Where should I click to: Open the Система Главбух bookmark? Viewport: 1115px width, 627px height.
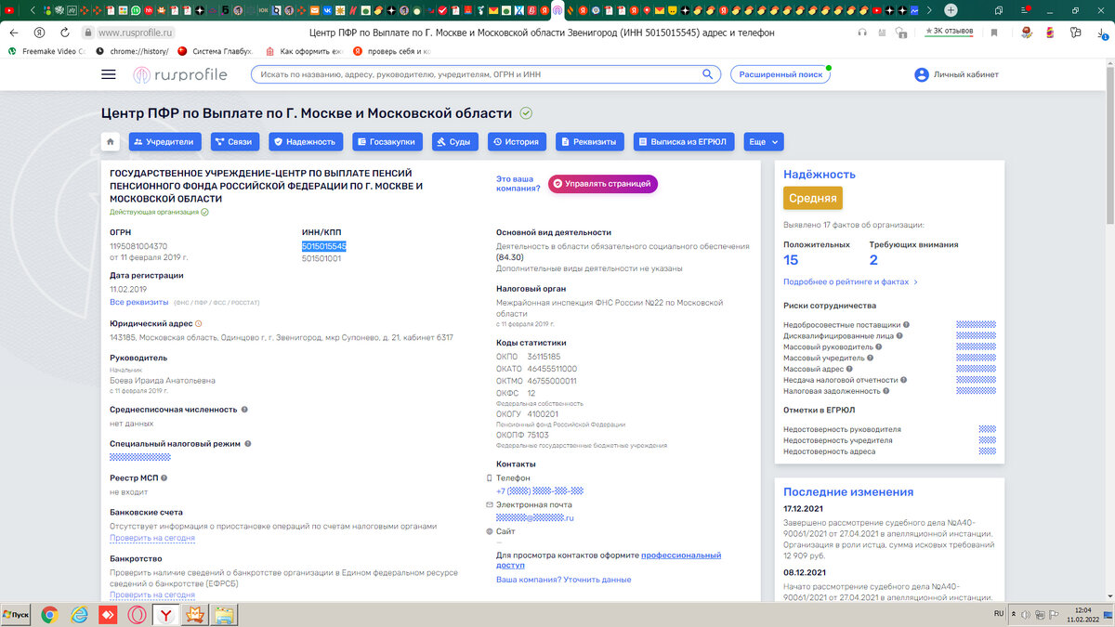[216, 51]
